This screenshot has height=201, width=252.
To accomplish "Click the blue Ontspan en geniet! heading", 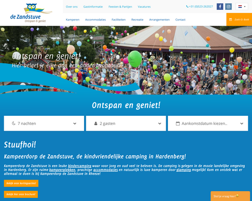I will click(126, 106).
